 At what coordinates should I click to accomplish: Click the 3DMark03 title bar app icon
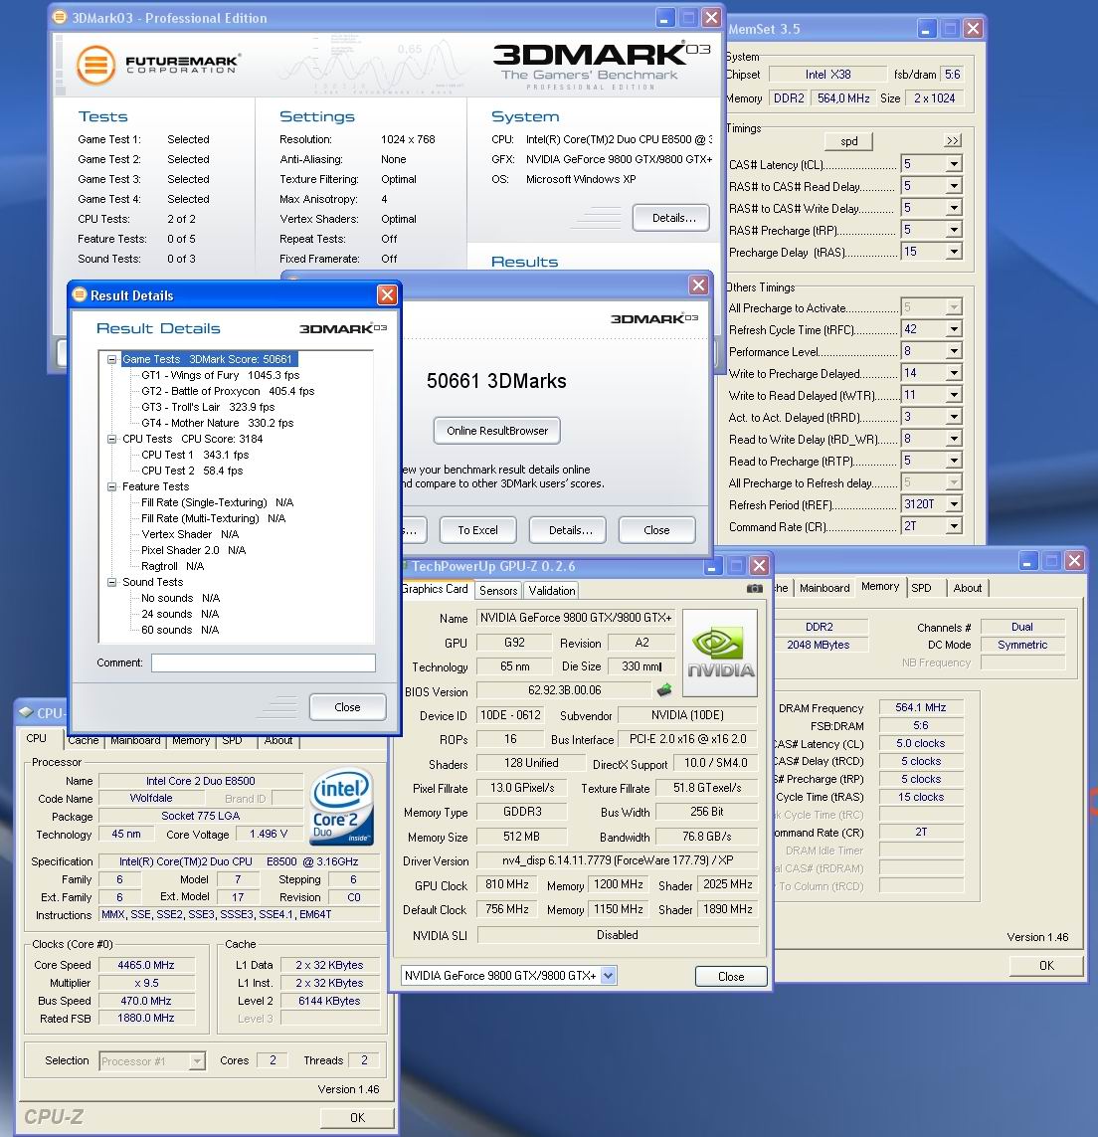tap(61, 17)
